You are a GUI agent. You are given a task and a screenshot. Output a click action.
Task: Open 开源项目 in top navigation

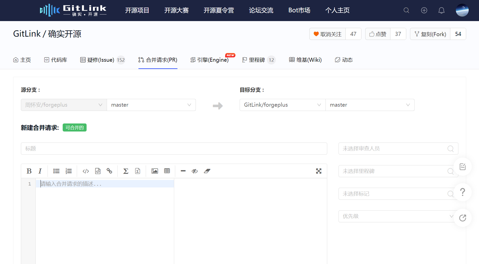137,10
